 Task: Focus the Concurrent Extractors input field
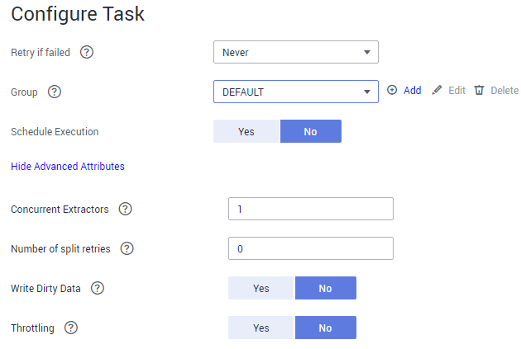pos(311,209)
